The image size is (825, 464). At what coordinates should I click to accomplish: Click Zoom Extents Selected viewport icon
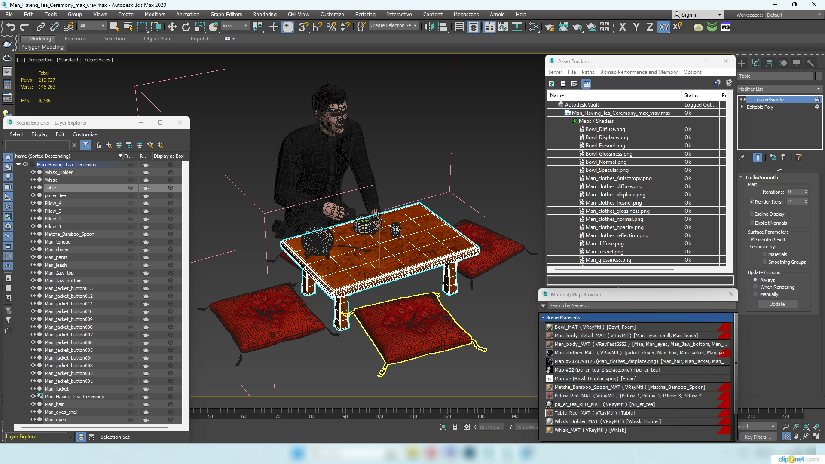tap(806, 427)
